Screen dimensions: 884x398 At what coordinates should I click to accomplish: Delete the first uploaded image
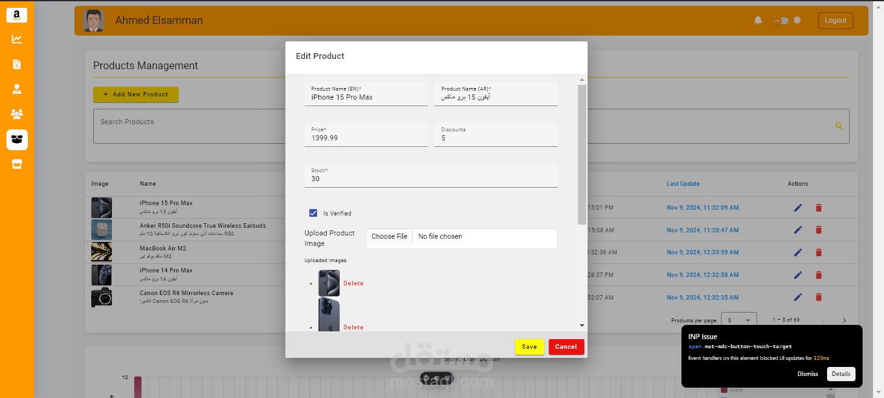point(353,283)
